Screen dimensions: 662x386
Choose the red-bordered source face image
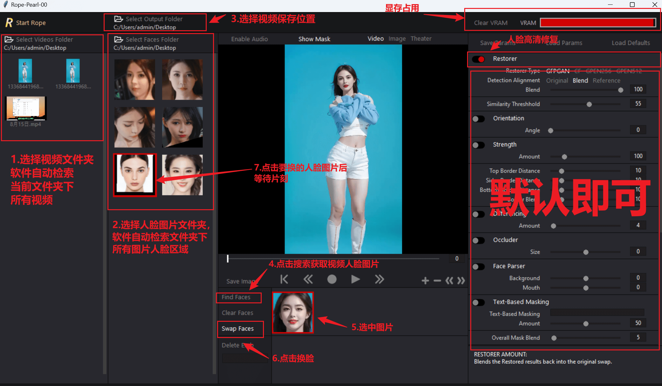(135, 175)
